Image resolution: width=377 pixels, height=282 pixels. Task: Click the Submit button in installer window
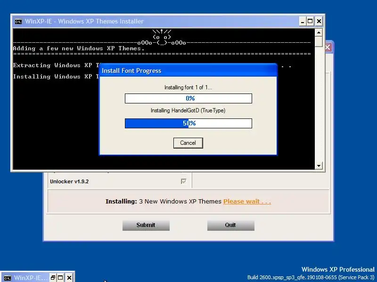coord(146,226)
